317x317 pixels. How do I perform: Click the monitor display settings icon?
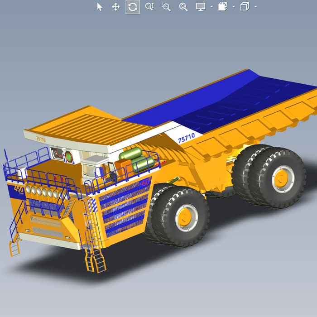[201, 7]
